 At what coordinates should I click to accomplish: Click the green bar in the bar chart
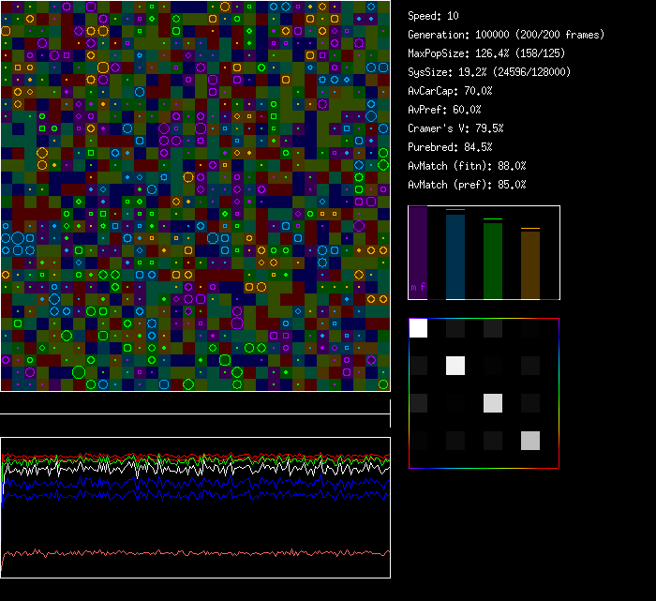[x=492, y=260]
